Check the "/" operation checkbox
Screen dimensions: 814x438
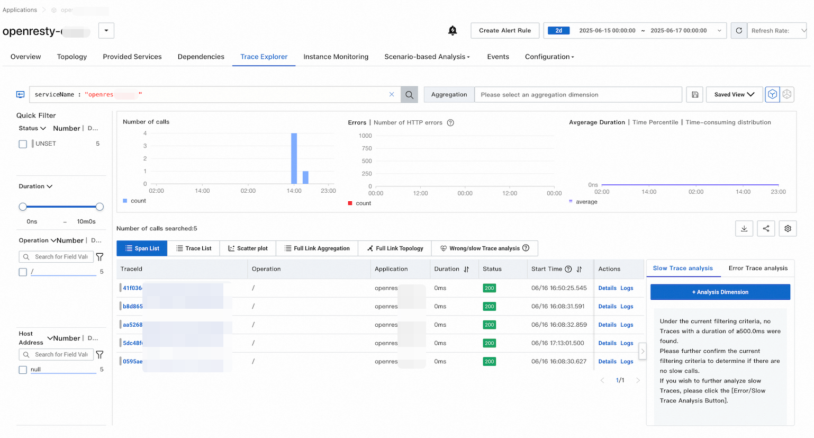(x=23, y=272)
